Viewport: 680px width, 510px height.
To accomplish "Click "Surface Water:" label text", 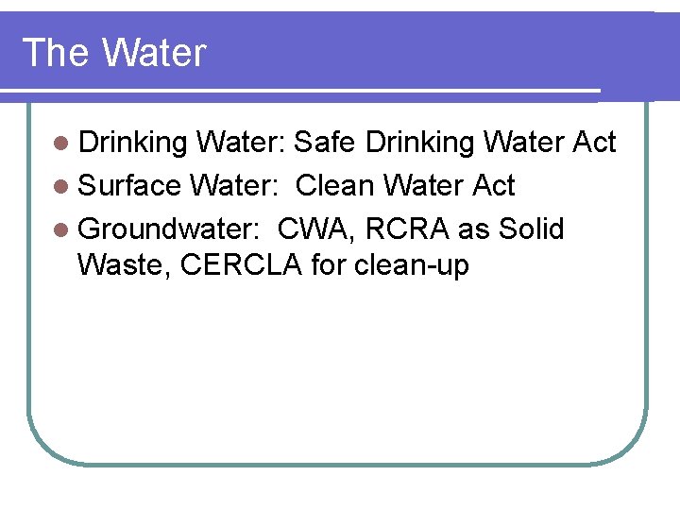I will [178, 185].
